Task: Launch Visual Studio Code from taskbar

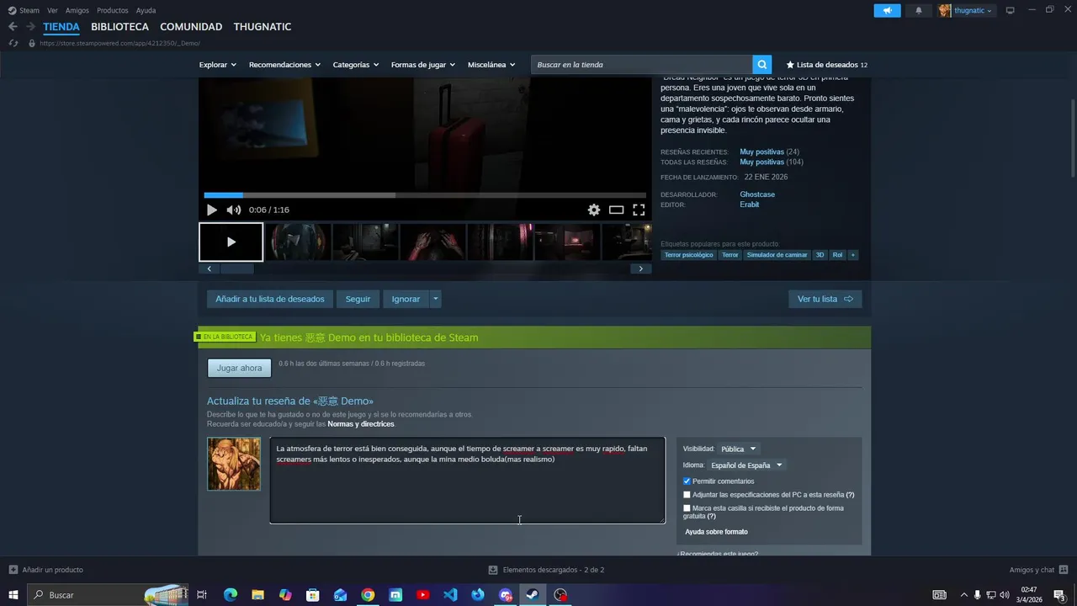Action: click(450, 595)
